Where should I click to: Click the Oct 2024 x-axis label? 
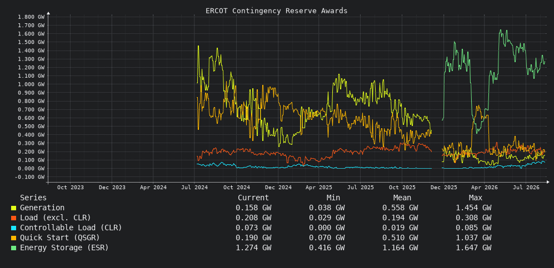click(x=236, y=188)
